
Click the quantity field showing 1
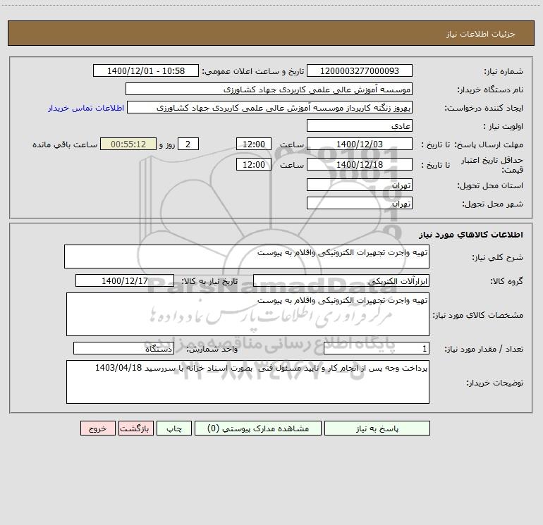click(377, 348)
